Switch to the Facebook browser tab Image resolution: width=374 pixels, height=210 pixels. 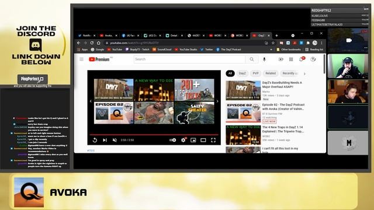click(x=130, y=36)
